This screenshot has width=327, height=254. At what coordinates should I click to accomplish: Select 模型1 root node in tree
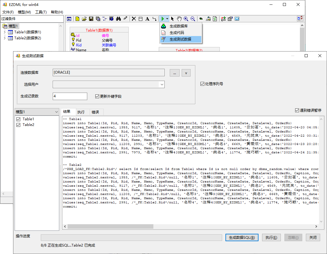[x=13, y=26]
